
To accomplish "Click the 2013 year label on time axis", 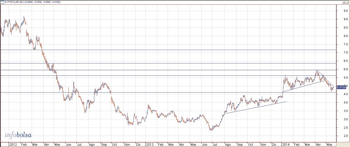I will click(150, 144).
